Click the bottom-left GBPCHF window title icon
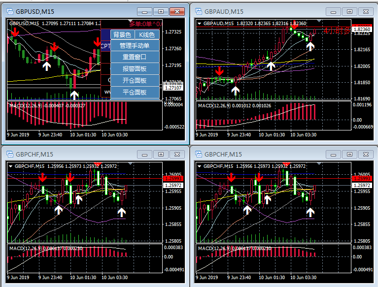Image resolution: width=378 pixels, height=287 pixels. (x=9, y=154)
